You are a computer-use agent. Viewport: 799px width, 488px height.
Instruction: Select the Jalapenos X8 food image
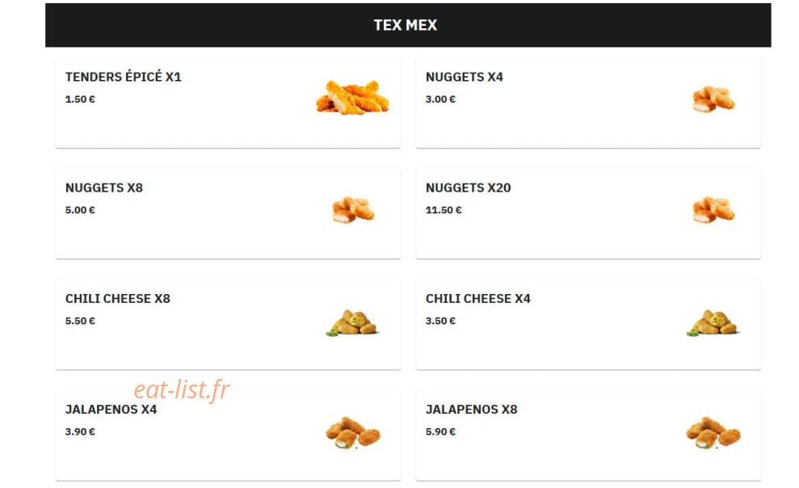tap(713, 433)
